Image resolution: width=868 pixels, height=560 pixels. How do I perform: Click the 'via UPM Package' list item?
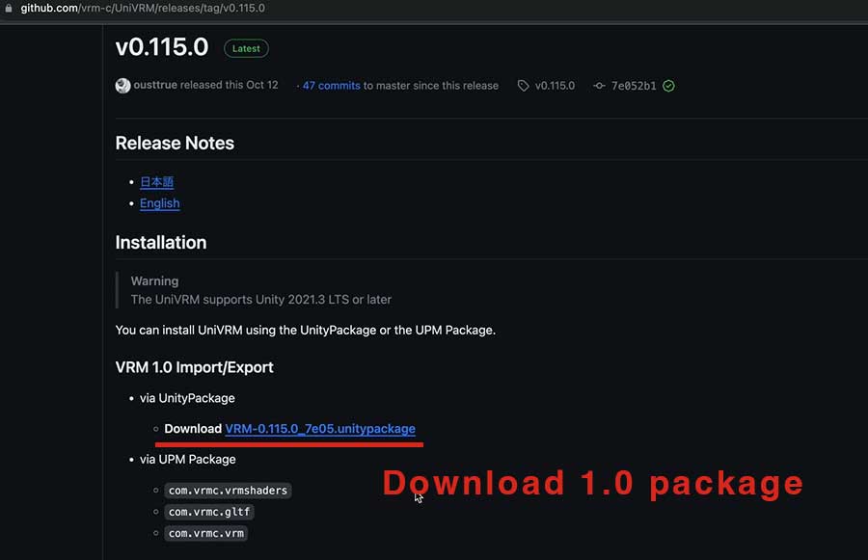click(x=188, y=460)
